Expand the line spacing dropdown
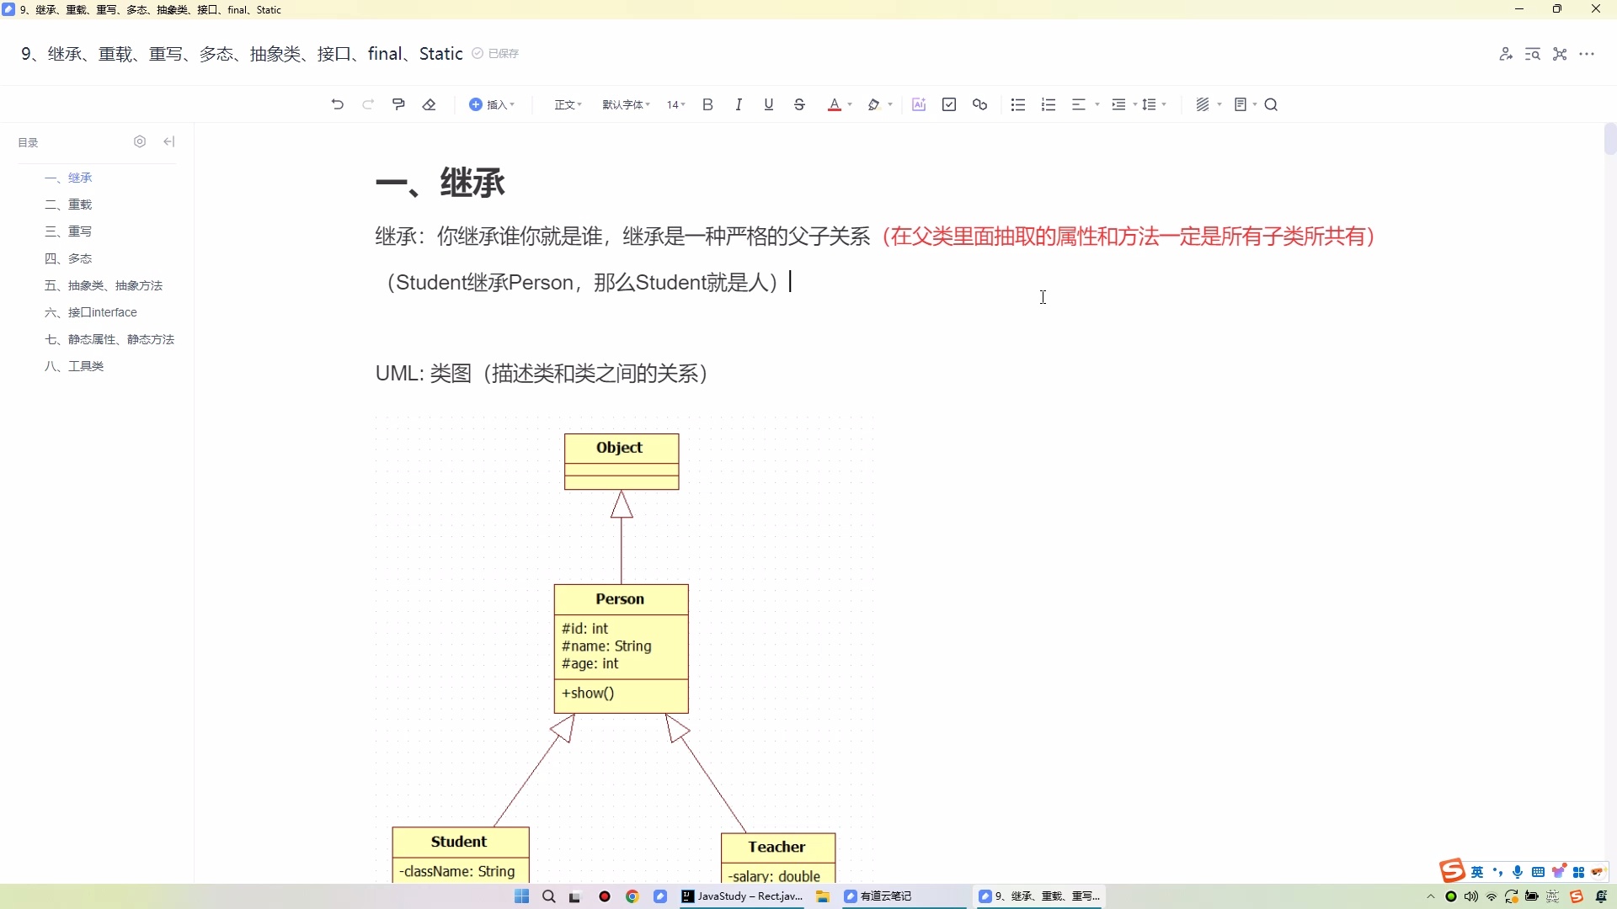Screen dimensions: 1617x909 click(x=1154, y=104)
